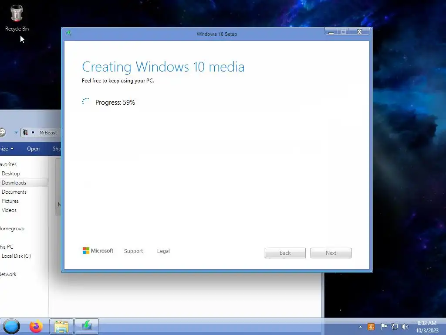The image size is (446, 335).
Task: Open Action Center flag icon
Action: 384,327
